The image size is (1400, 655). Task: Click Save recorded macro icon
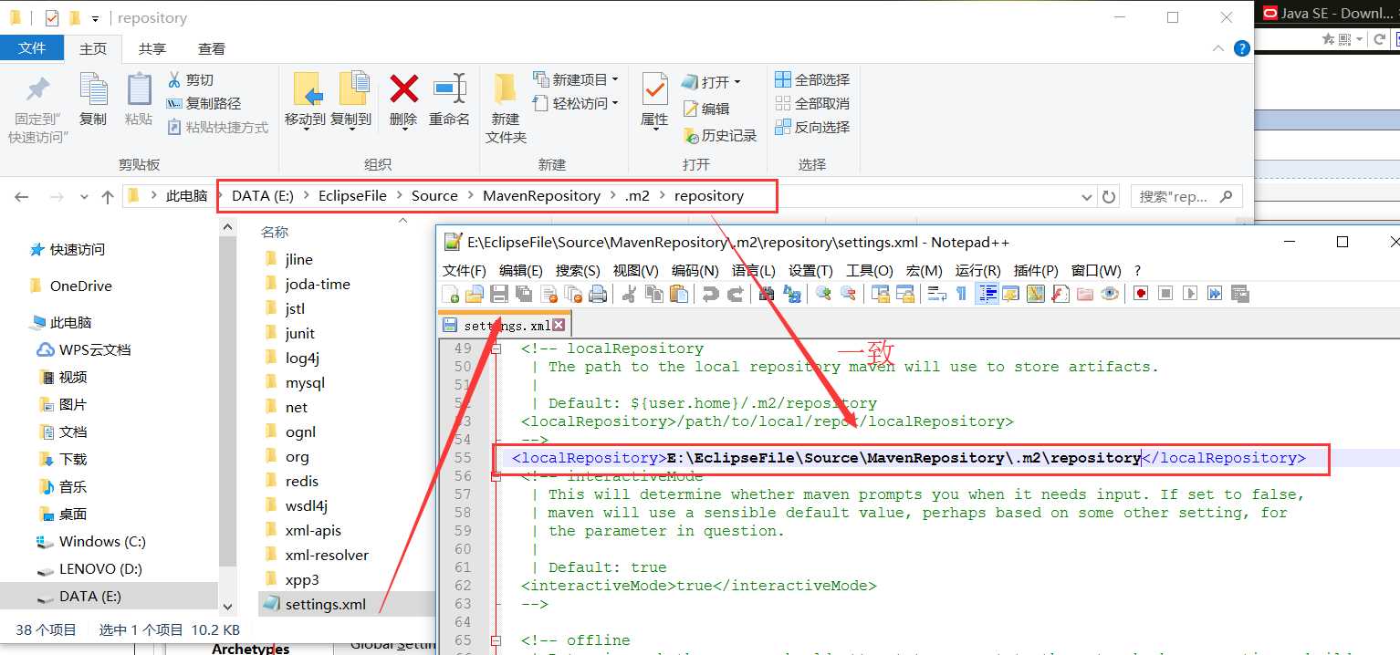[x=1239, y=294]
